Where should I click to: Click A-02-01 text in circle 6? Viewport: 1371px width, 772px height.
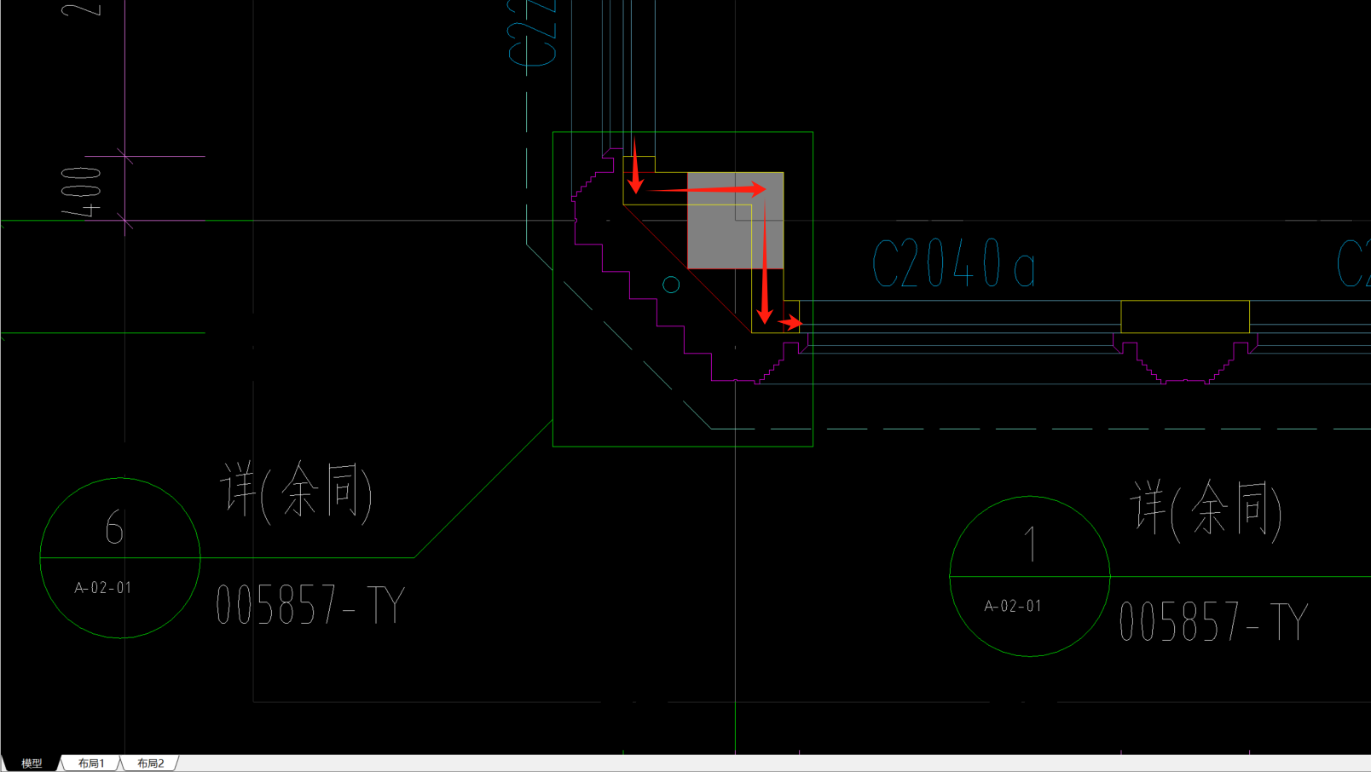click(x=103, y=588)
